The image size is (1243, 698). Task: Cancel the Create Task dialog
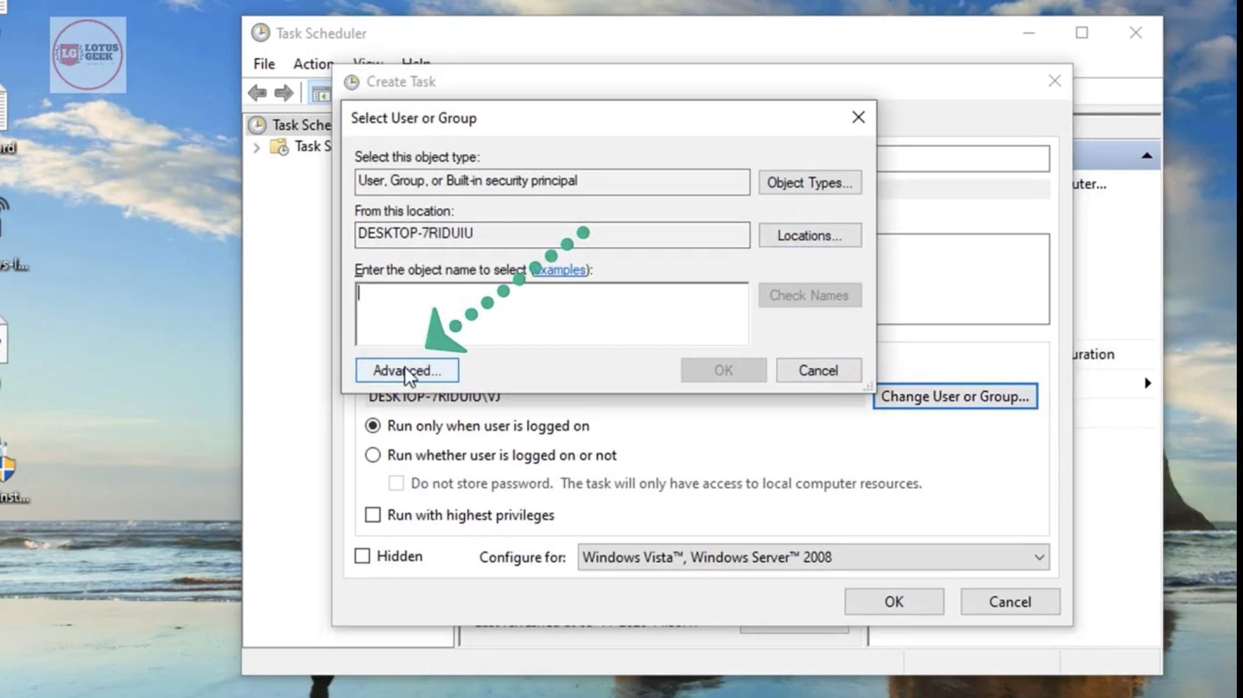[1010, 601]
